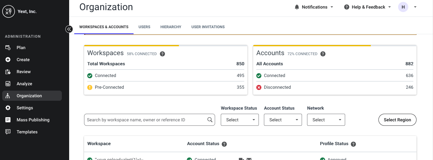The image size is (433, 160).
Task: Click green check icon for Connected accounts
Action: click(259, 76)
